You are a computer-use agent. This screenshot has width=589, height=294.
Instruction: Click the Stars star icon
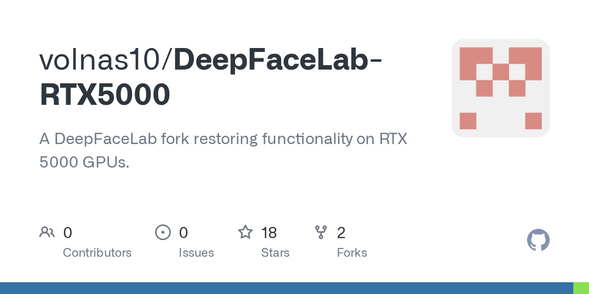coord(245,232)
